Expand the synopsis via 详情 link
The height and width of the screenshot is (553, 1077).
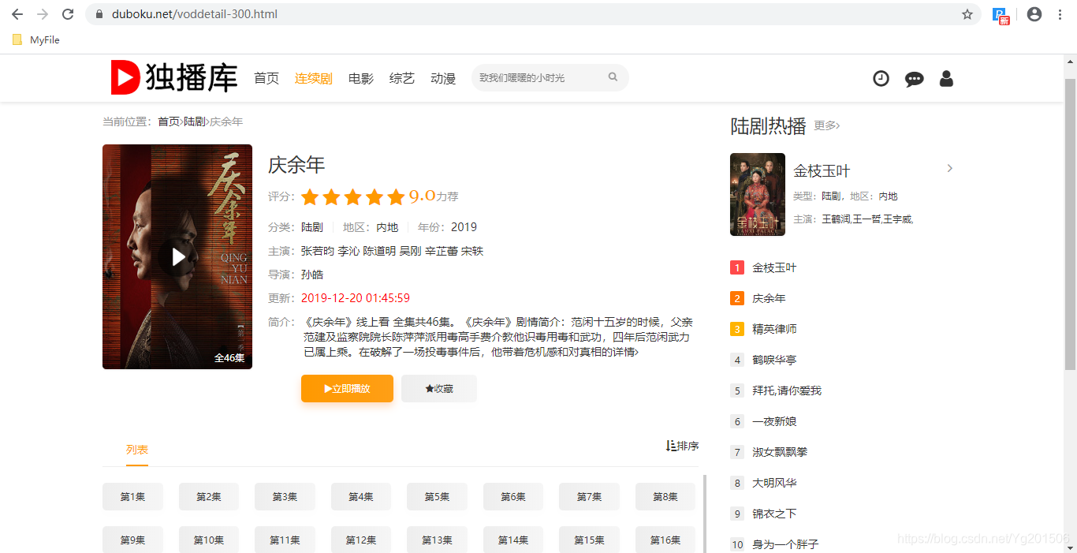[625, 352]
